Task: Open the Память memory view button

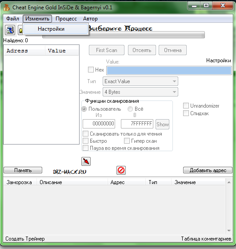Action: (x=23, y=170)
